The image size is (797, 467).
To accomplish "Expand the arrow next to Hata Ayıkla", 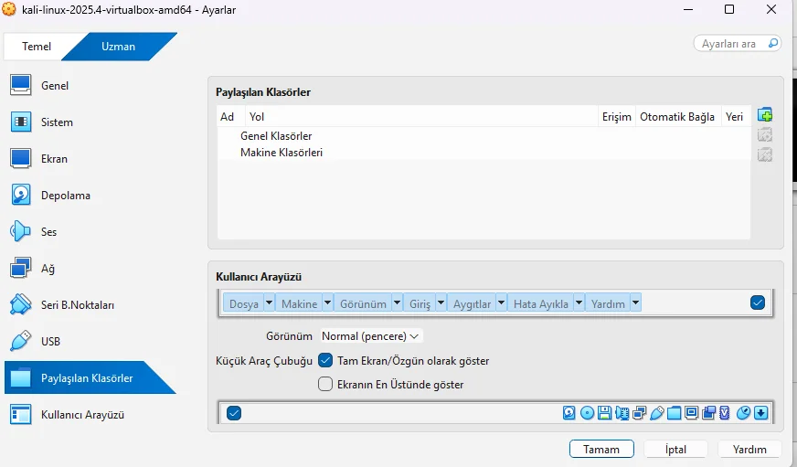I will (579, 303).
